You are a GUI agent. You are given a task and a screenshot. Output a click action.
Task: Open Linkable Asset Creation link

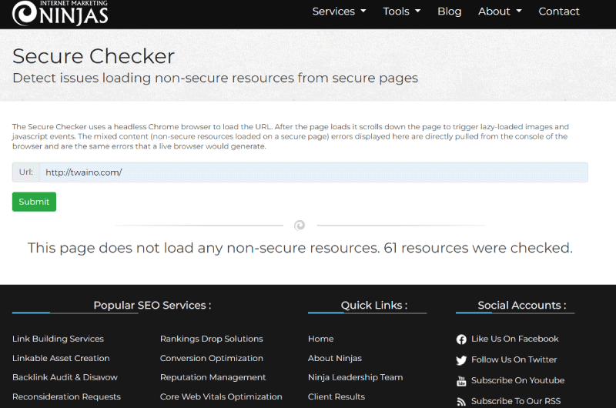61,358
